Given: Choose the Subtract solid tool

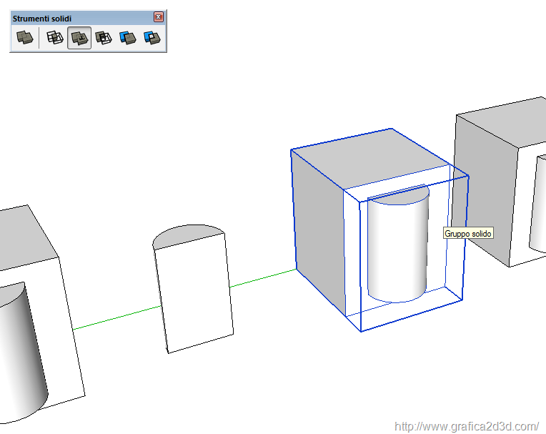Looking at the screenshot, I should coord(104,38).
